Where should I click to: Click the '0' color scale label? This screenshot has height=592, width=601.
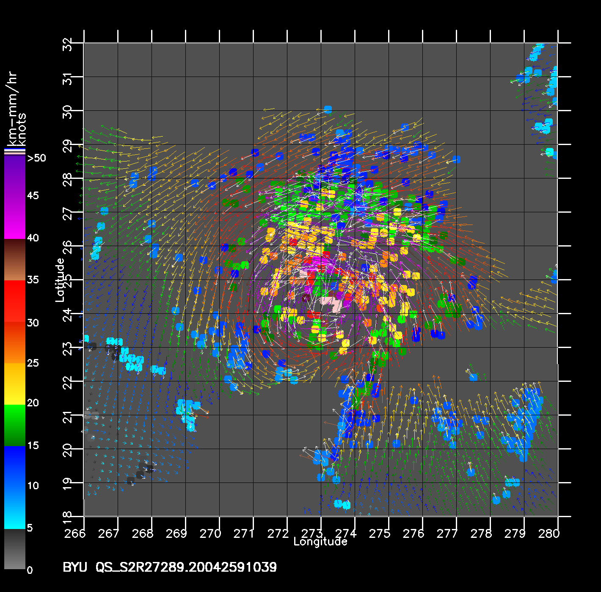[30, 570]
